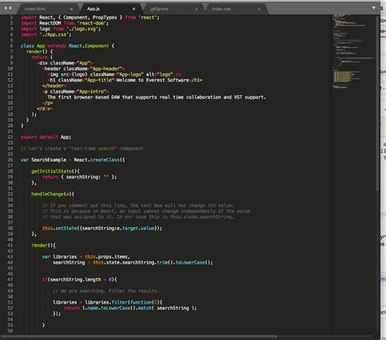Click the "getInitialState(){" line

(55, 171)
